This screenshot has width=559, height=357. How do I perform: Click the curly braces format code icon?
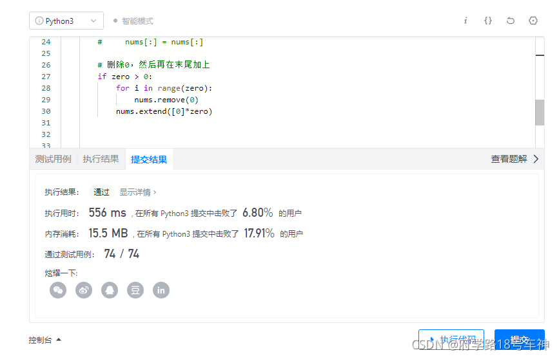tap(488, 21)
